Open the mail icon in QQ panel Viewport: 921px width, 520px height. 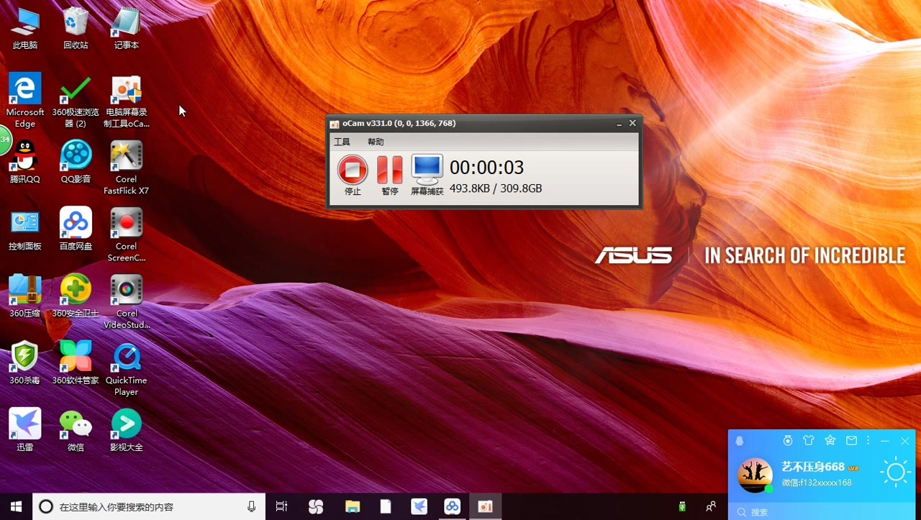click(x=851, y=440)
